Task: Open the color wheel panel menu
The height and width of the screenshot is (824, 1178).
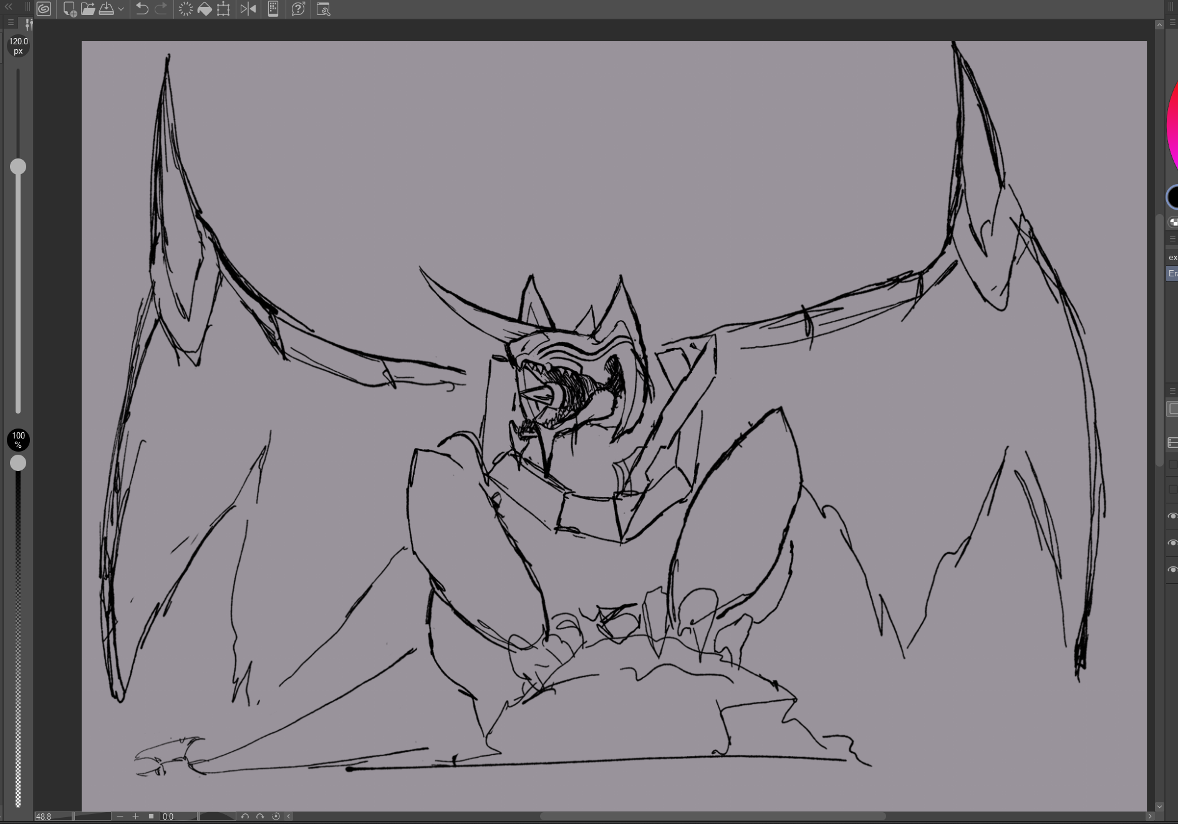Action: pos(1172,22)
